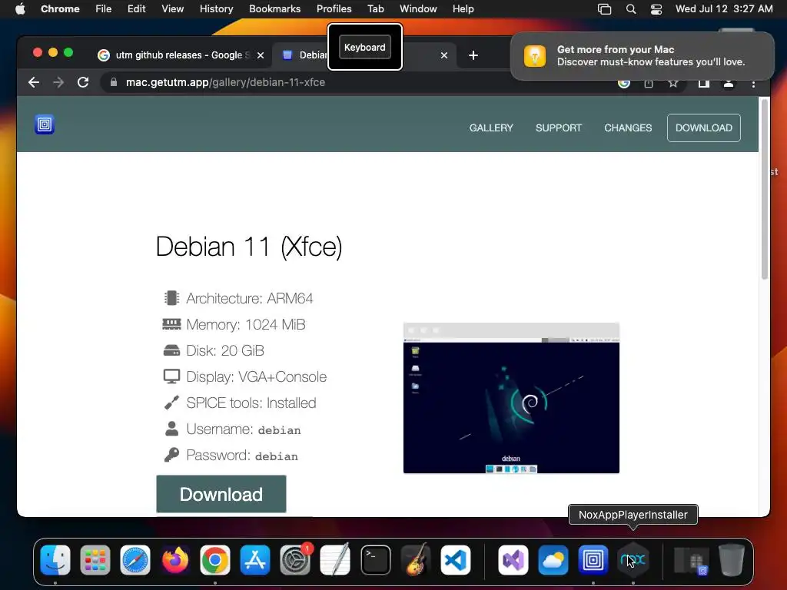Open the Chrome app menu
Viewport: 787px width, 590px height.
(x=60, y=9)
